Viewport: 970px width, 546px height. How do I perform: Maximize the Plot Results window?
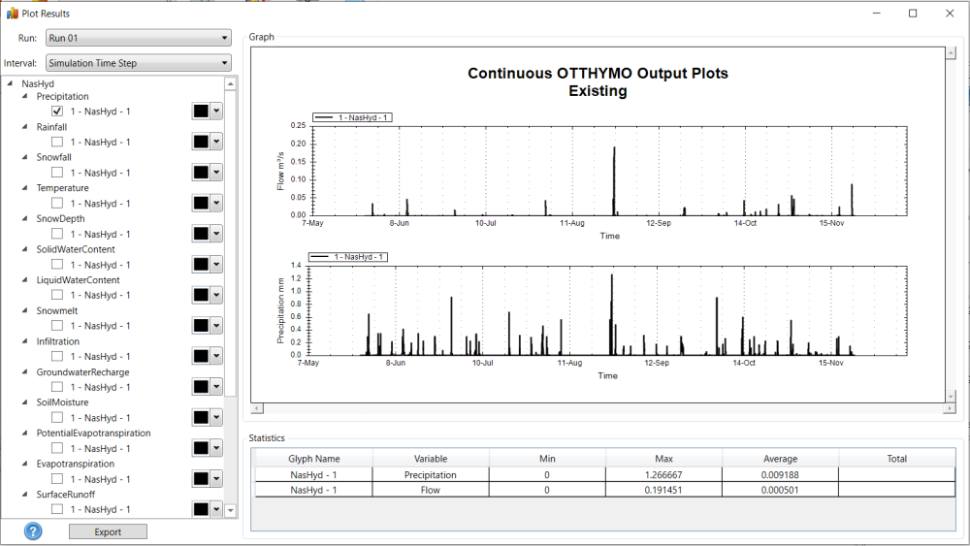point(913,13)
